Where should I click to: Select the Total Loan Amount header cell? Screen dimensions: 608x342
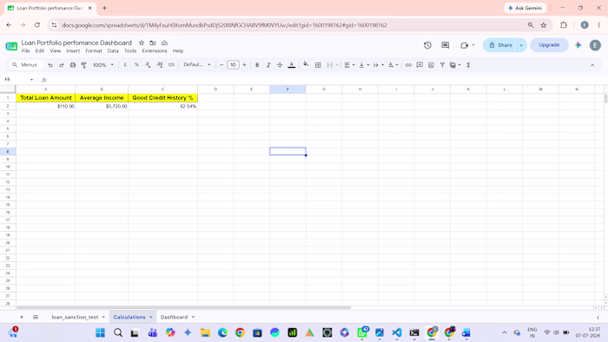tap(46, 97)
